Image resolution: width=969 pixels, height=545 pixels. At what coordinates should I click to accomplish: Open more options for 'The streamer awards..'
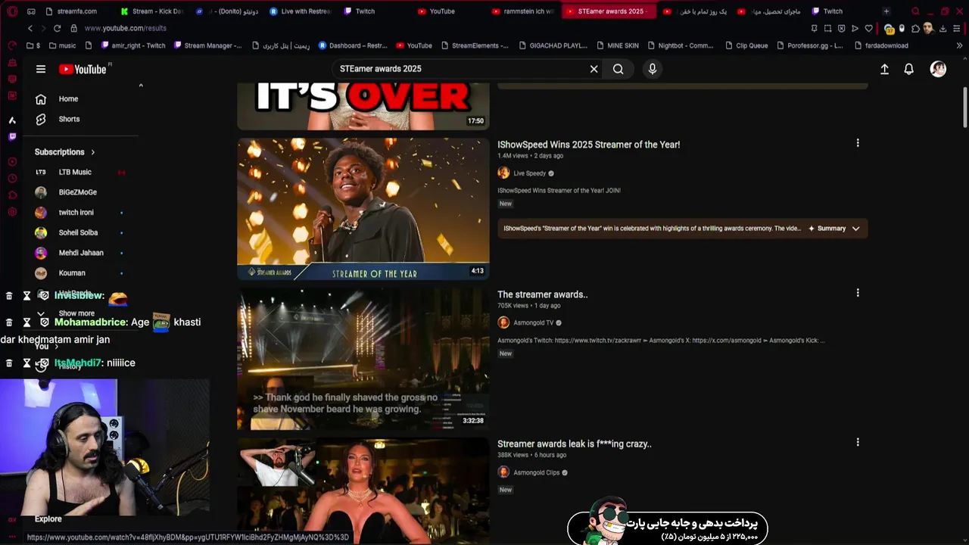tap(858, 293)
